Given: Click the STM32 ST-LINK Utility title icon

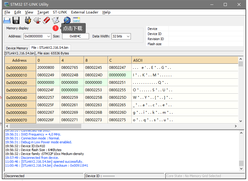Looking at the screenshot, I should 7,4.
